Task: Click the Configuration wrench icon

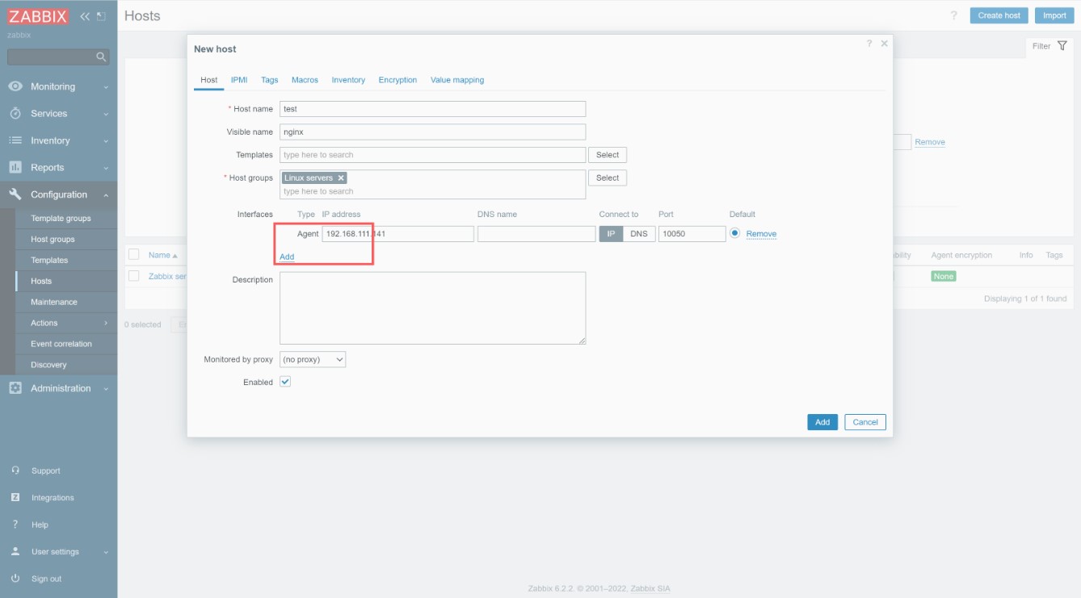Action: pyautogui.click(x=15, y=194)
